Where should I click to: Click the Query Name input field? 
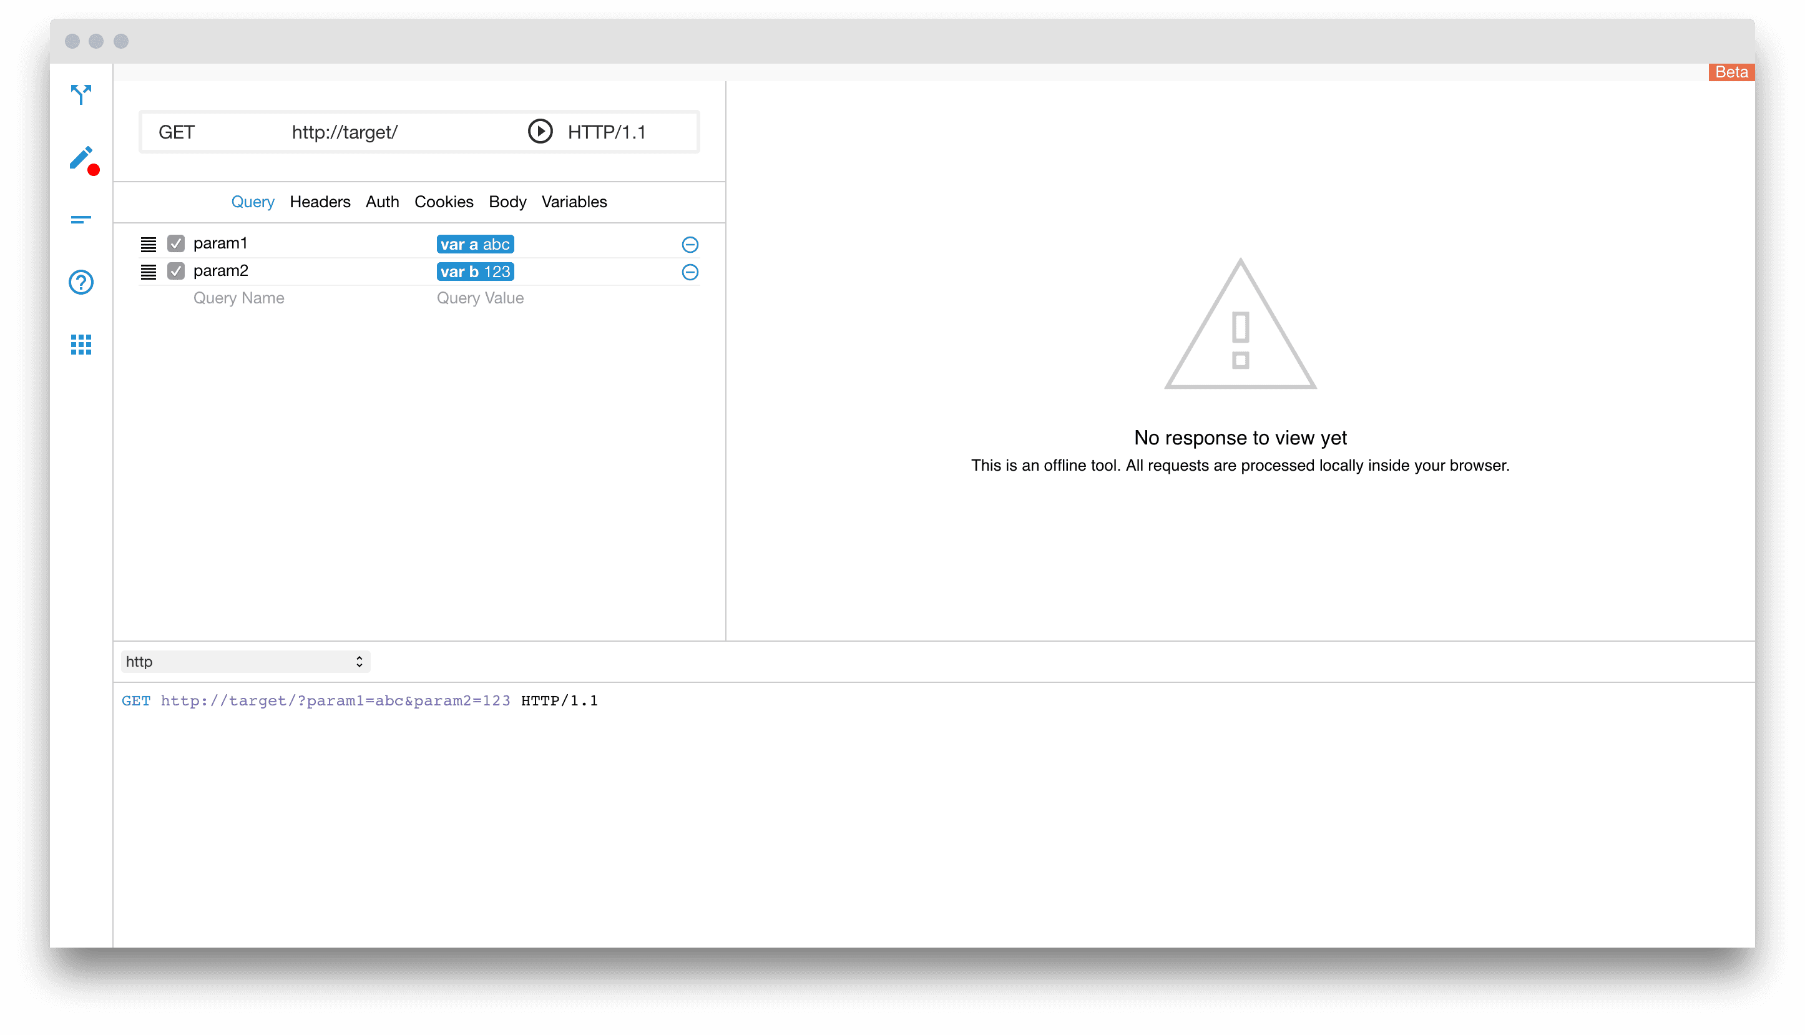(x=239, y=298)
